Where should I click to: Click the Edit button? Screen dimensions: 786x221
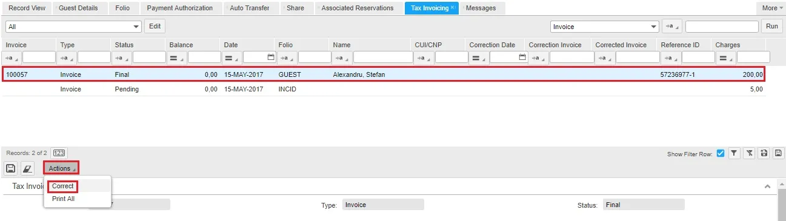click(155, 26)
